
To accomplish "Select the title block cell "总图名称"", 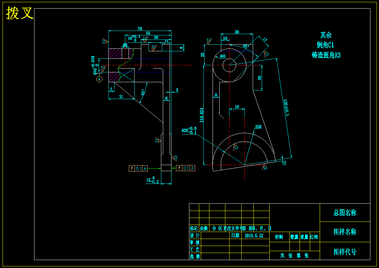I will (345, 213).
